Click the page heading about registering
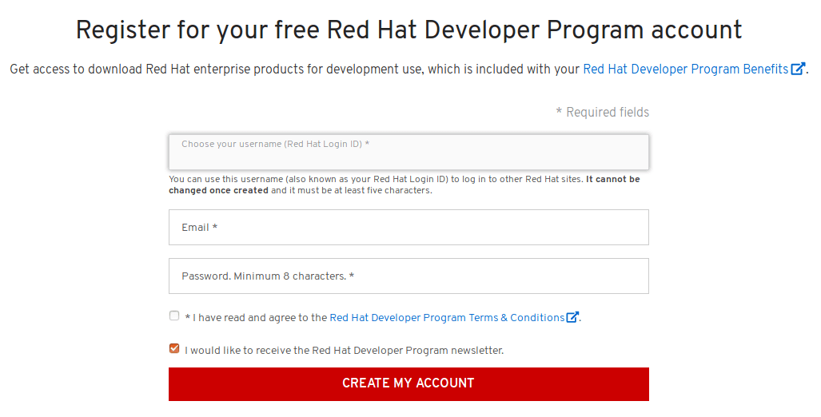The image size is (821, 417). [x=409, y=30]
